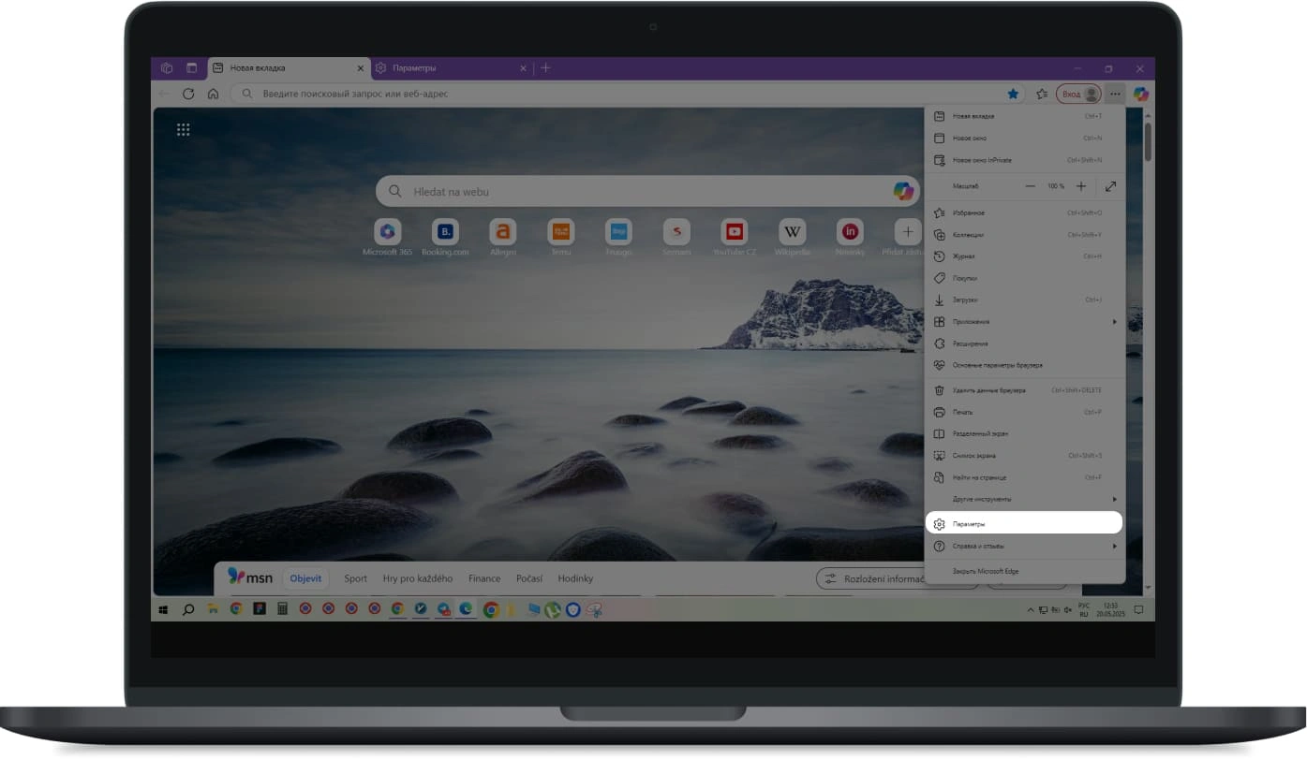
Task: Click the full screen arrows icon
Action: 1110,186
